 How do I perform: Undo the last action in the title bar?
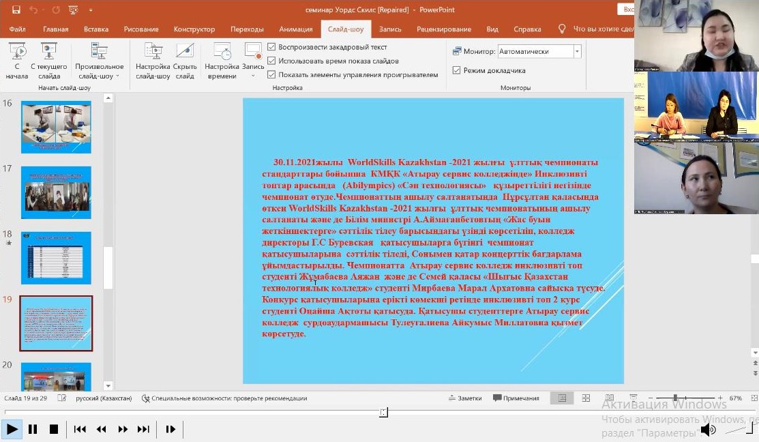click(x=34, y=10)
